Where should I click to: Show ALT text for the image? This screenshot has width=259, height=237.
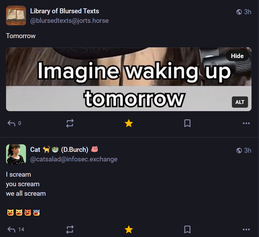(x=240, y=102)
